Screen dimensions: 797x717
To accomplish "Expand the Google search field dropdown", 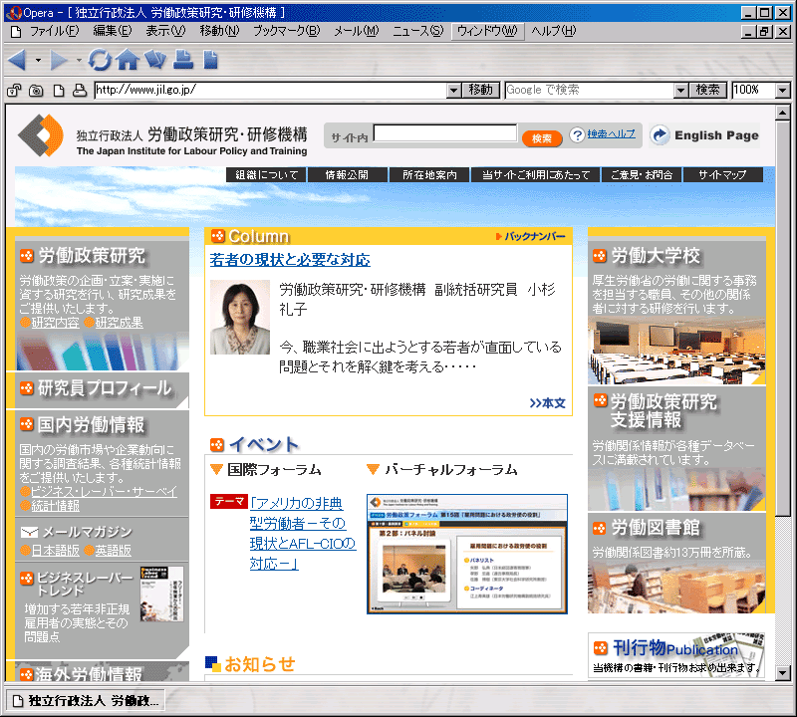I will pos(681,91).
